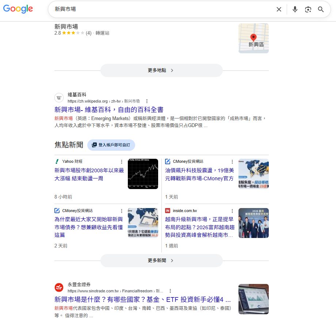Expand 更多新聞 more news button
The height and width of the screenshot is (319, 336).
(161, 261)
